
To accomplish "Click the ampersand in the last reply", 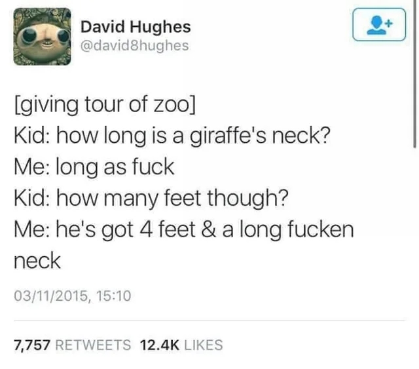I will click(x=209, y=230).
